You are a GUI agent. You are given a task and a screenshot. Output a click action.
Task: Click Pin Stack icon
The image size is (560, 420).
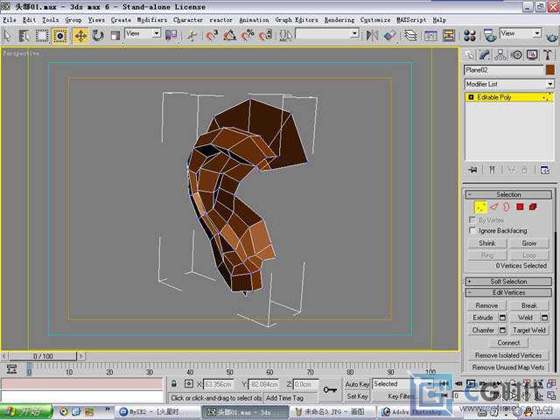click(472, 170)
